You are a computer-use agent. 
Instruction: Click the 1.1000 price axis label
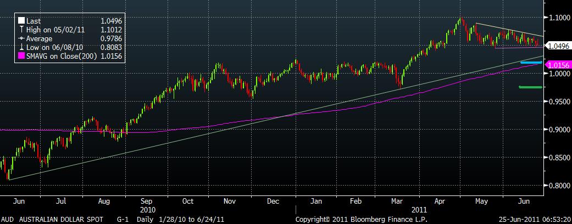click(558, 18)
